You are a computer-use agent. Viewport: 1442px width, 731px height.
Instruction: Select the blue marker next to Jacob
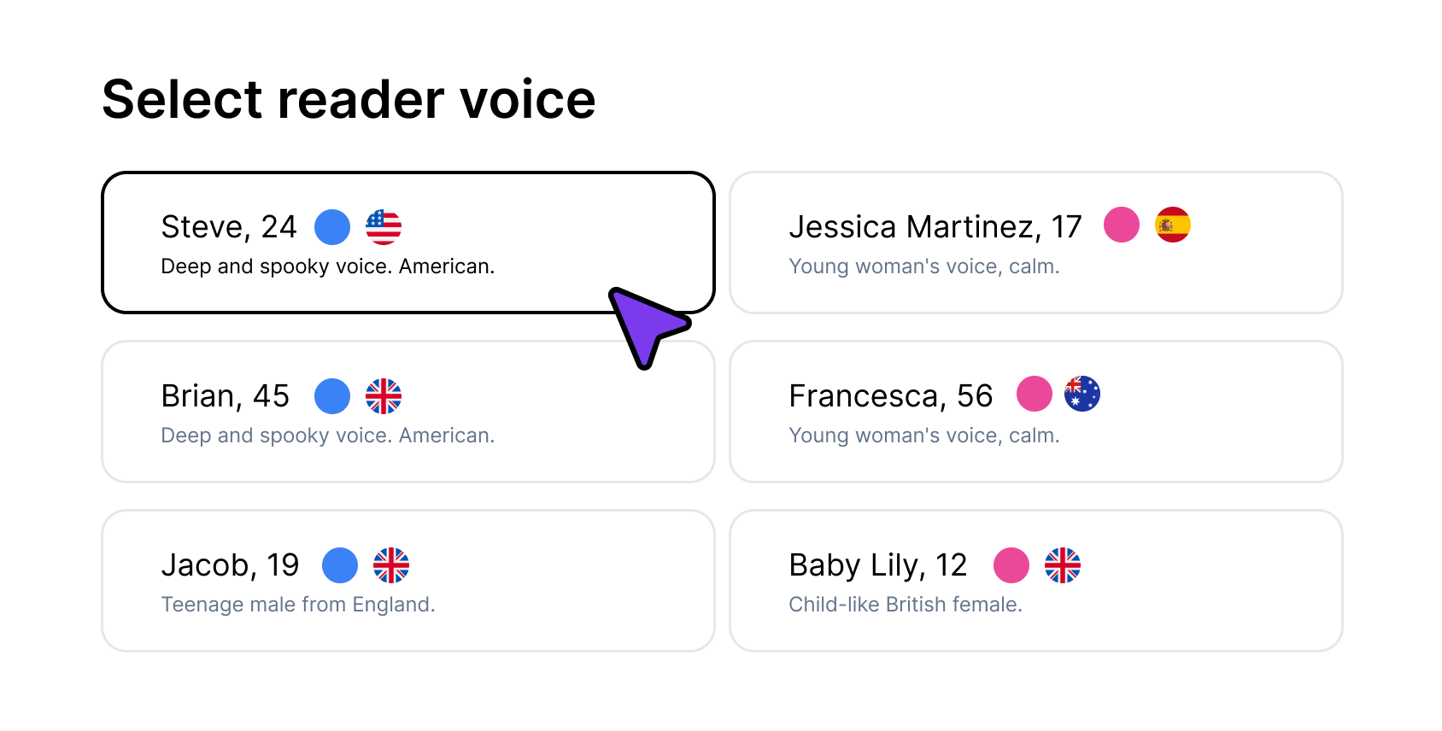(x=339, y=564)
